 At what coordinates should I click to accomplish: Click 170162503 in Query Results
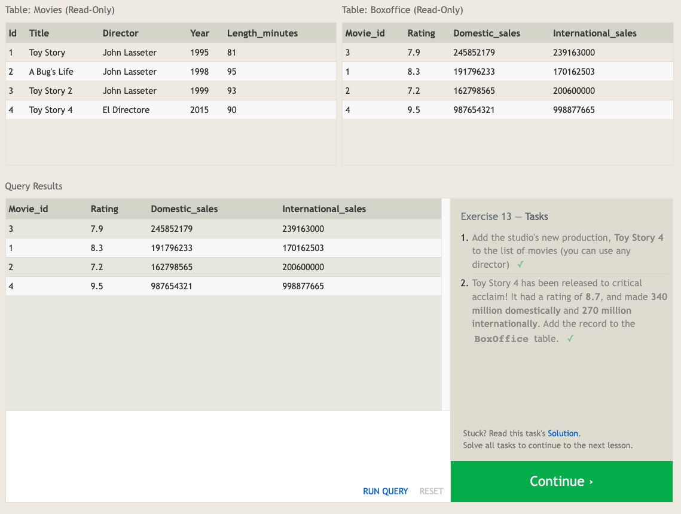(303, 248)
